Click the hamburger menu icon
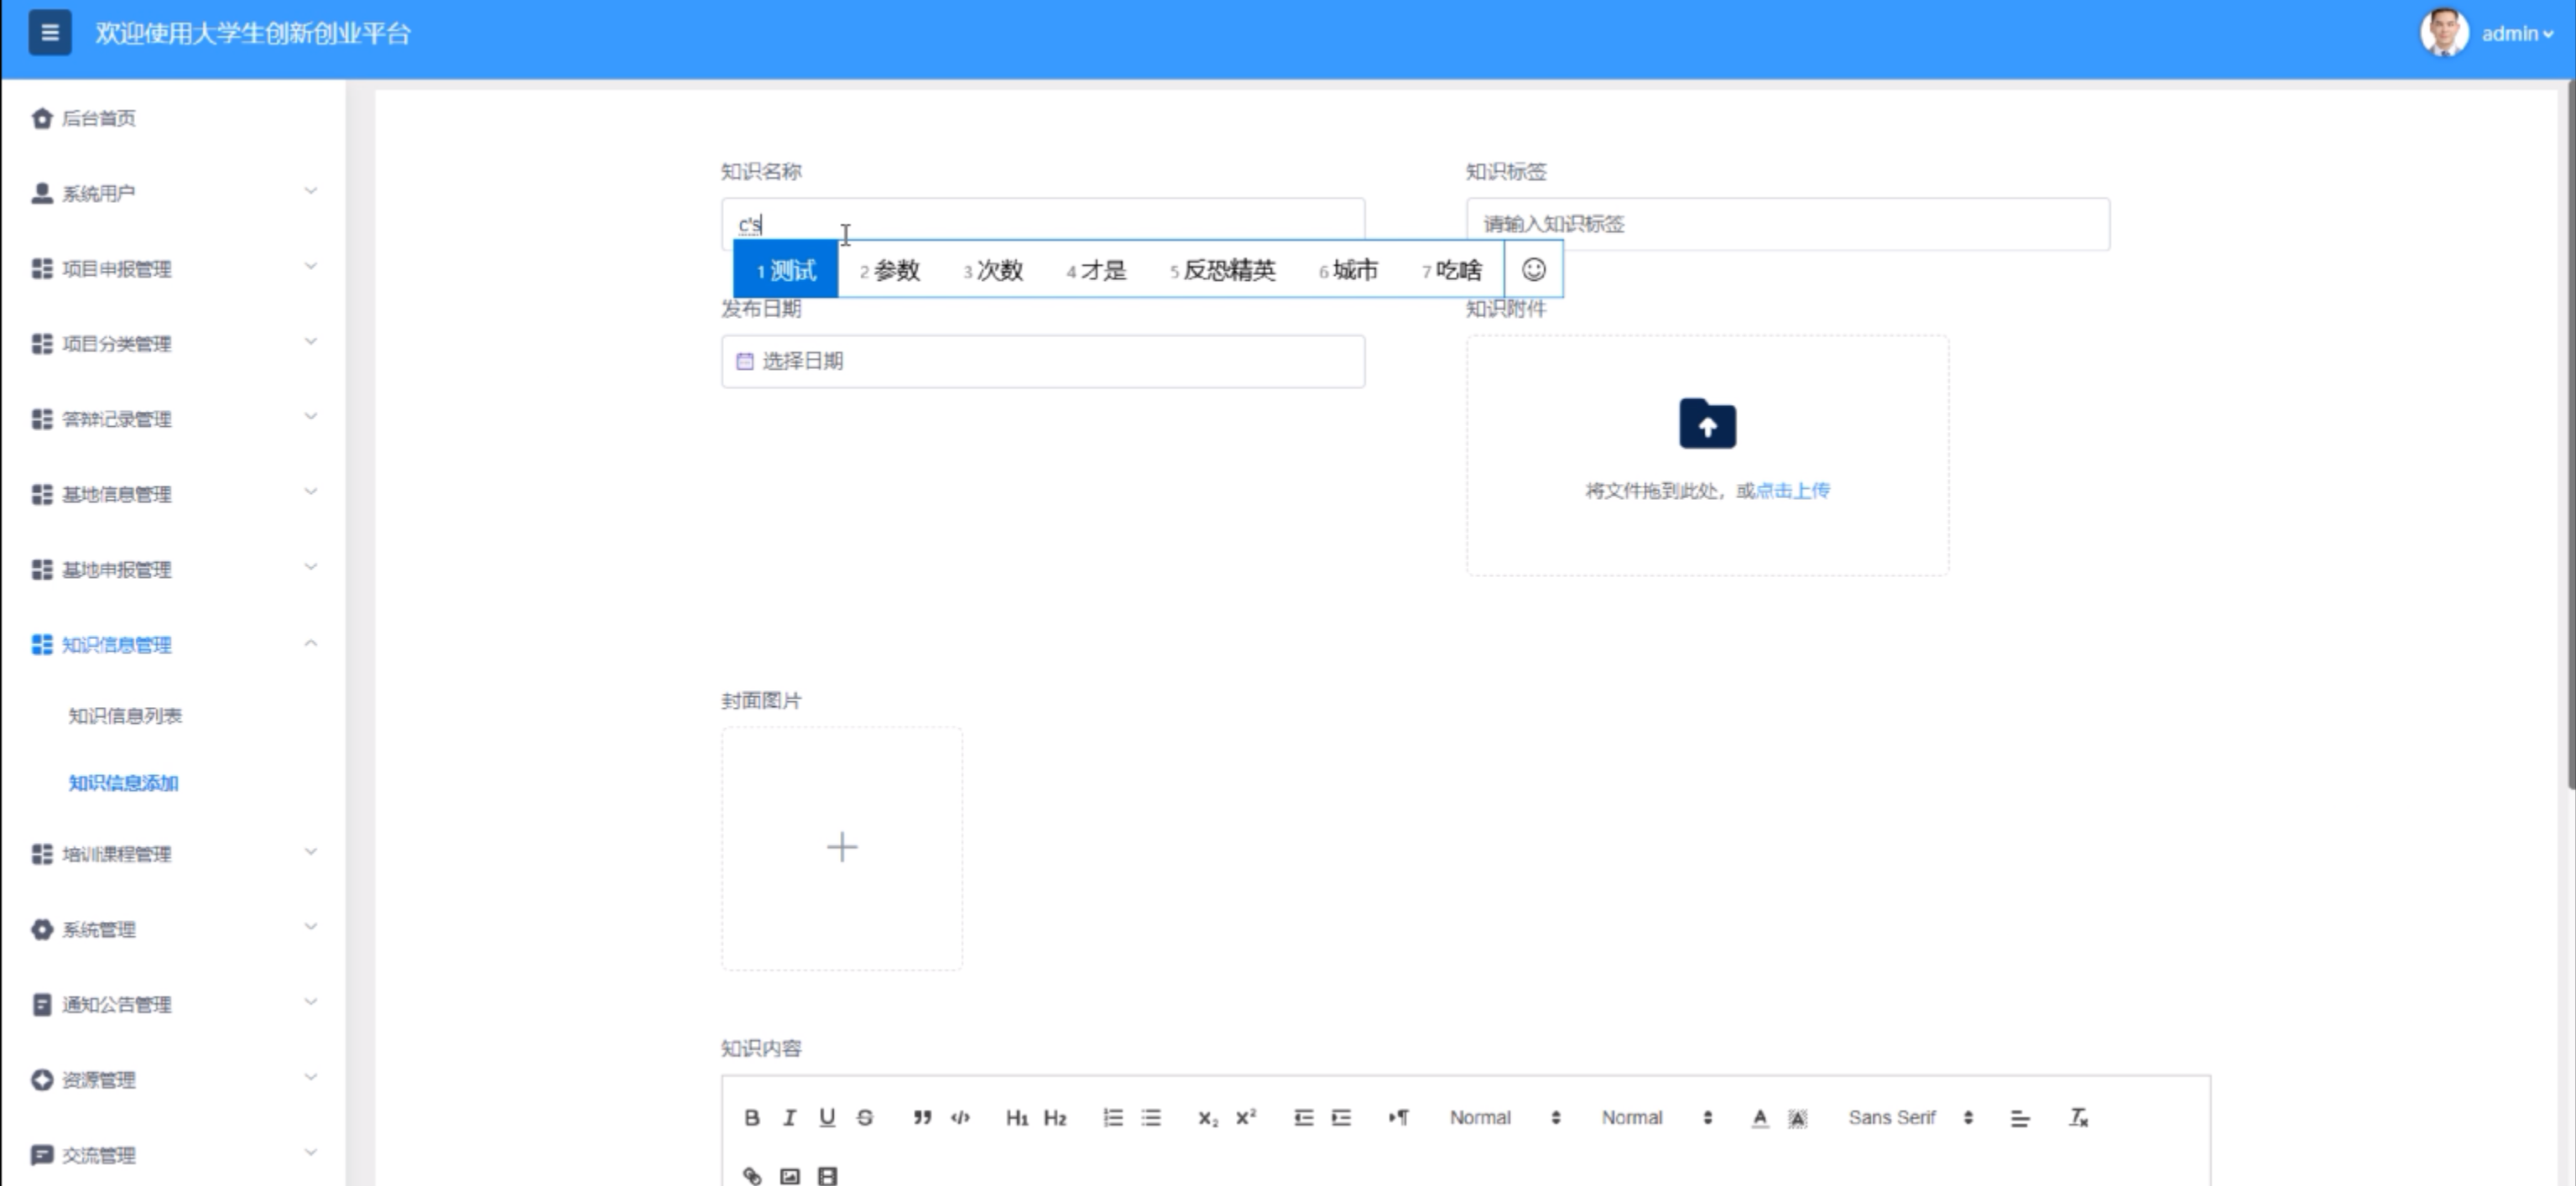2576x1186 pixels. point(49,33)
